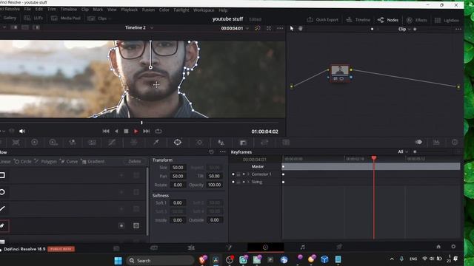Click the viewer scrubber playhead
The width and height of the screenshot is (474, 266).
(141, 123)
